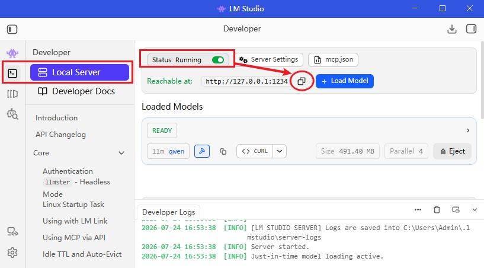Open Idle TTL and Auto-Evict page
The width and height of the screenshot is (484, 268).
82,254
